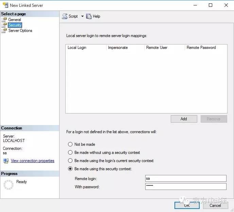Click the 'With password:' label
Image resolution: width=234 pixels, height=212 pixels.
87,187
